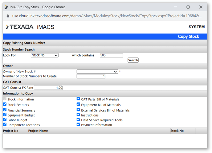Minimize the Copy Stock window

point(175,7)
